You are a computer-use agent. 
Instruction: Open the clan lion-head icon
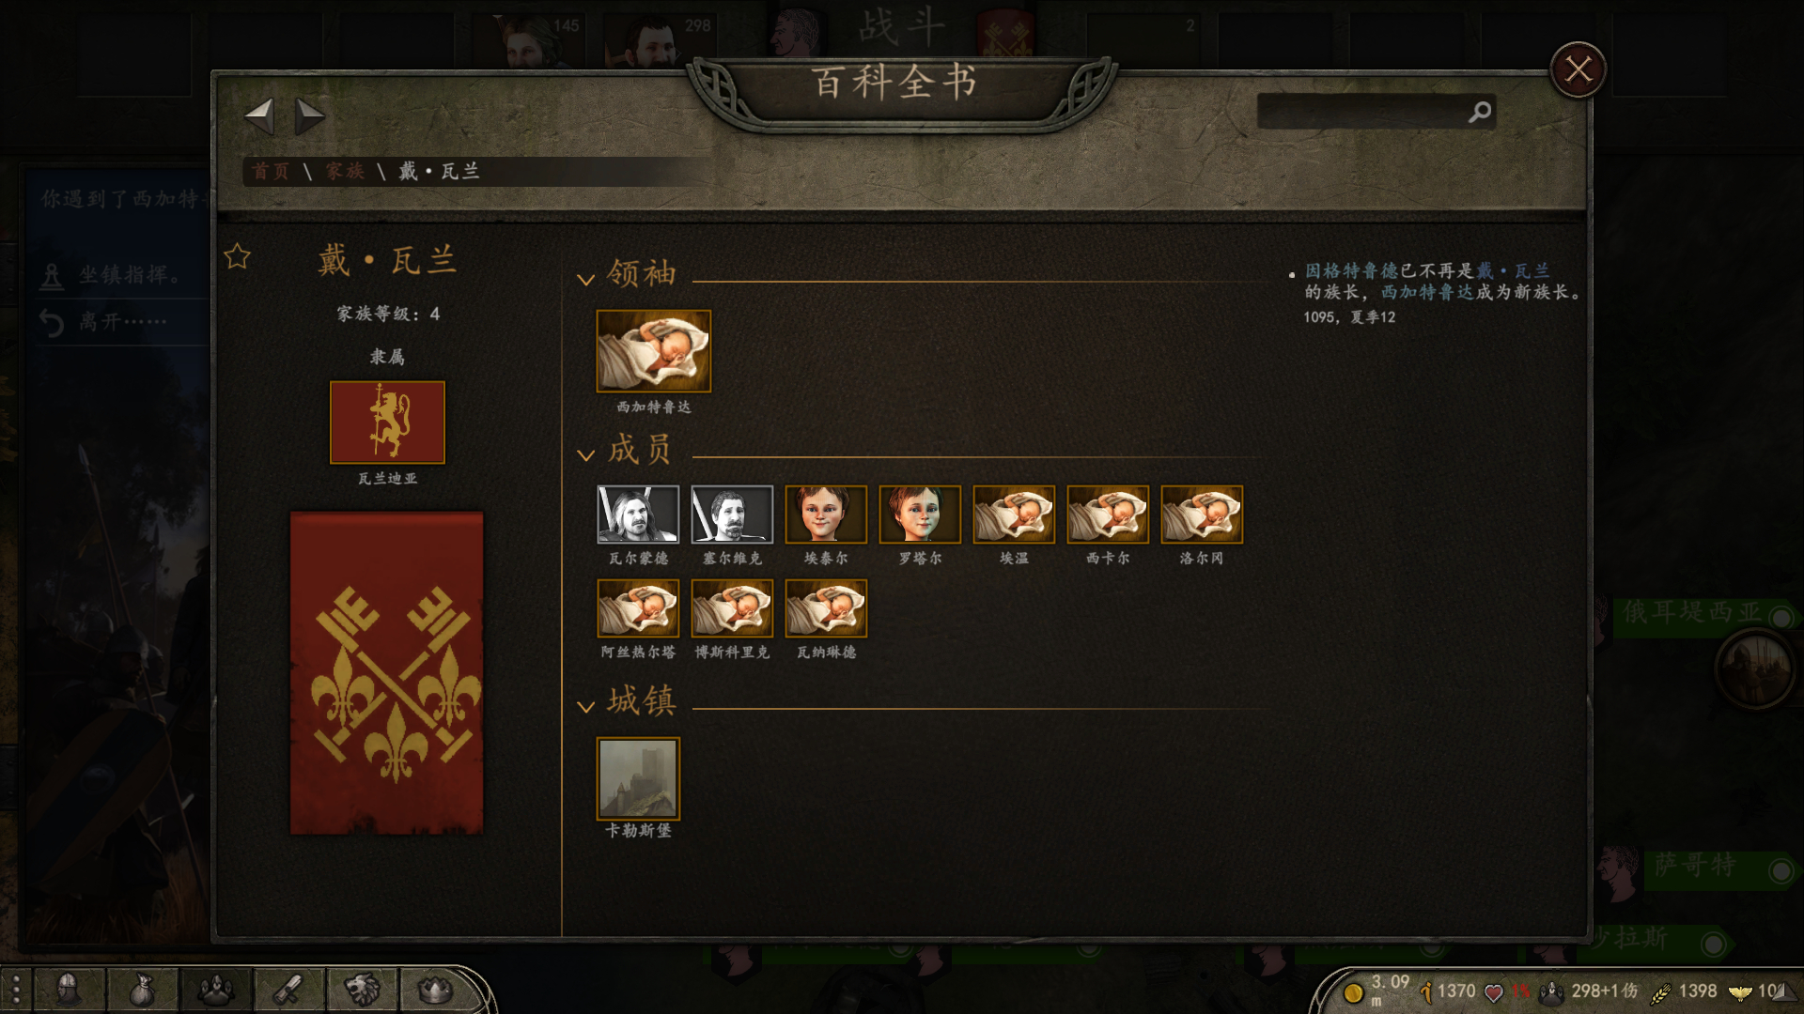coord(362,989)
